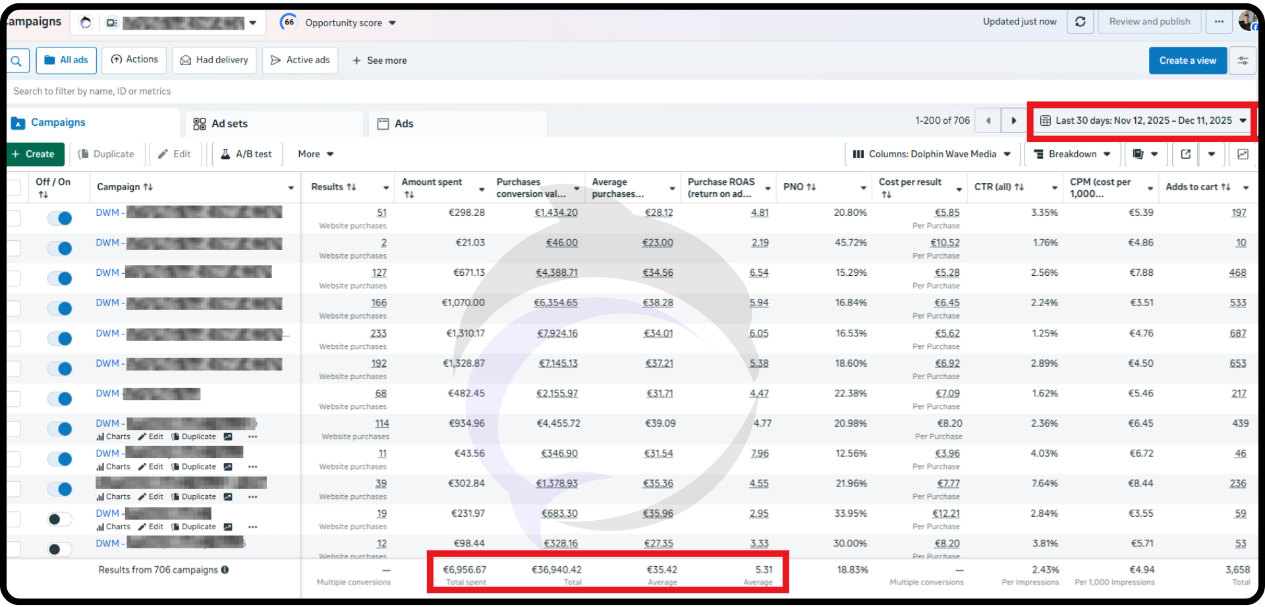Viewport: 1265px width, 607px height.
Task: Open the Opportunity score dropdown arrow
Action: tap(393, 23)
